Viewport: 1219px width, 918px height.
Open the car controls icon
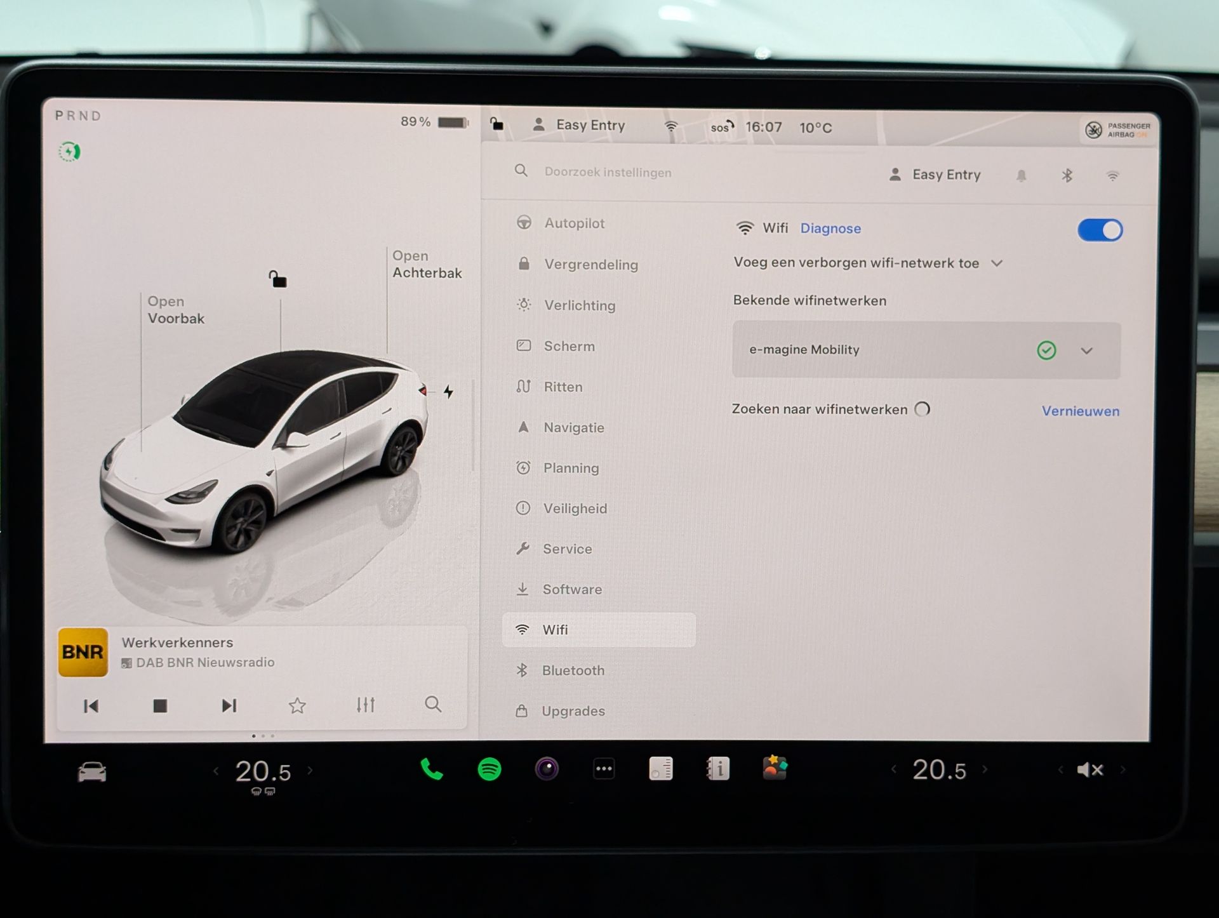92,772
